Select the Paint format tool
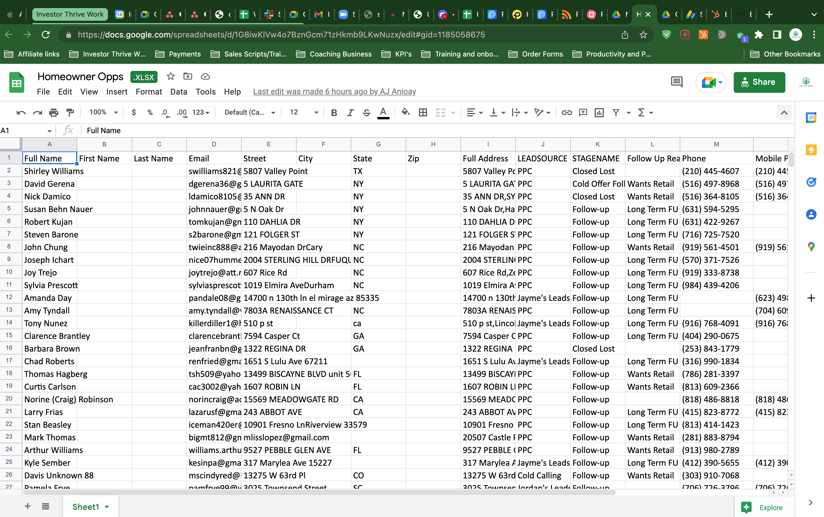The width and height of the screenshot is (824, 517). tap(70, 112)
